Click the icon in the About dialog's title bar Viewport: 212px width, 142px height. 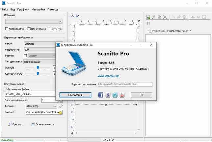tap(58, 45)
